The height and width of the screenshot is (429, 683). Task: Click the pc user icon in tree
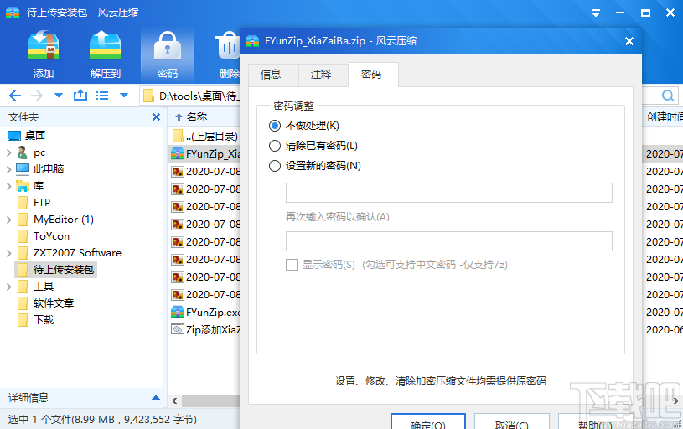click(23, 152)
